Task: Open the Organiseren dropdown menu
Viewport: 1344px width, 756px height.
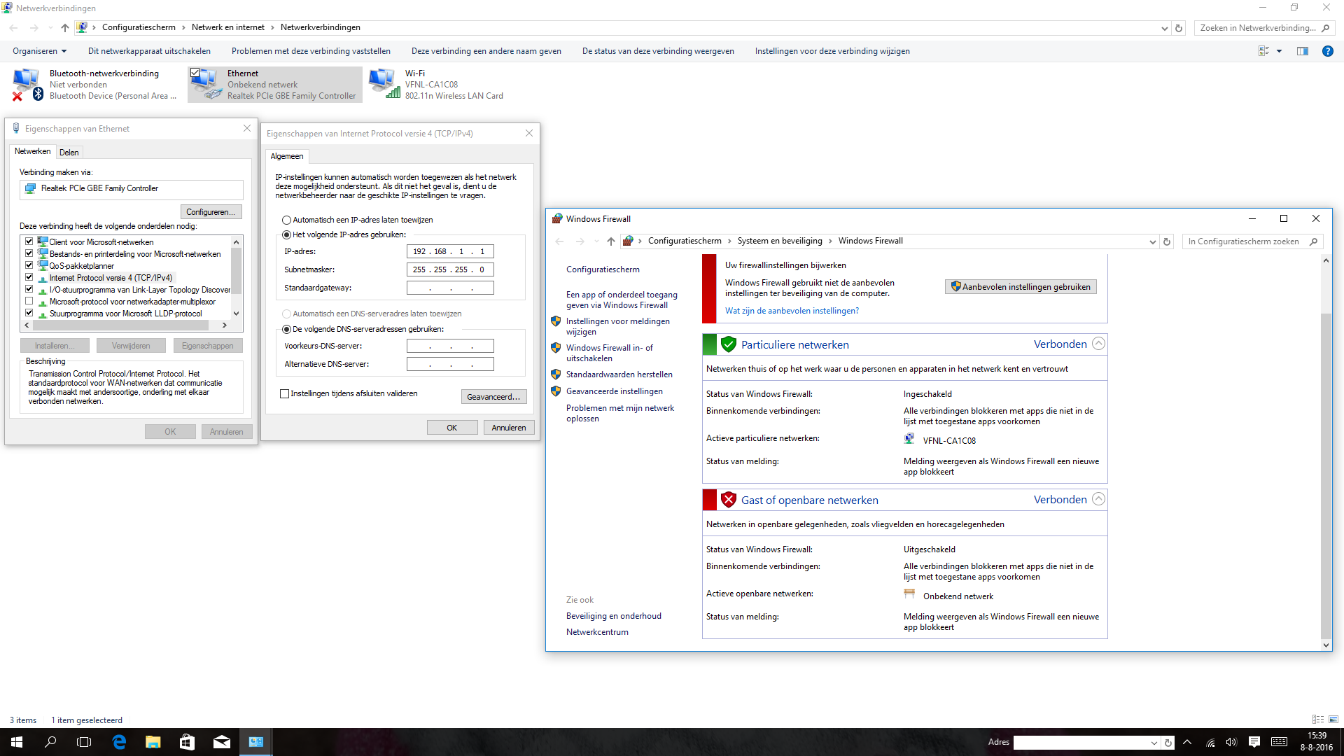Action: pyautogui.click(x=39, y=51)
